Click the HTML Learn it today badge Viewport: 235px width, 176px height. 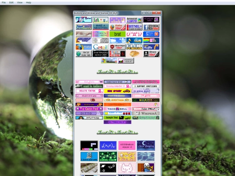pyautogui.click(x=134, y=27)
